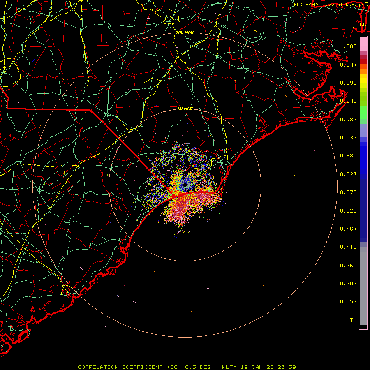The image size is (370, 370).
Task: Click the 0.307 value on the color scale
Action: (348, 284)
